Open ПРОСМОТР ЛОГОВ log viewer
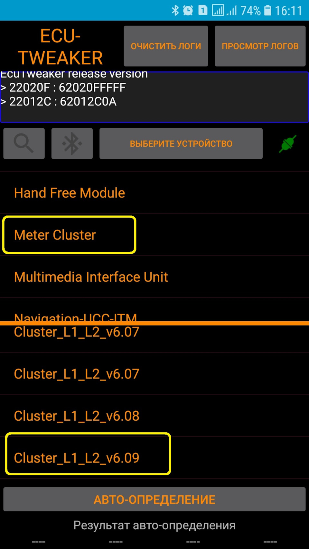 [260, 46]
